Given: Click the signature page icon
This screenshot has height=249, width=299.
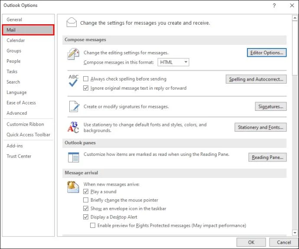Looking at the screenshot, I should click(x=74, y=106).
